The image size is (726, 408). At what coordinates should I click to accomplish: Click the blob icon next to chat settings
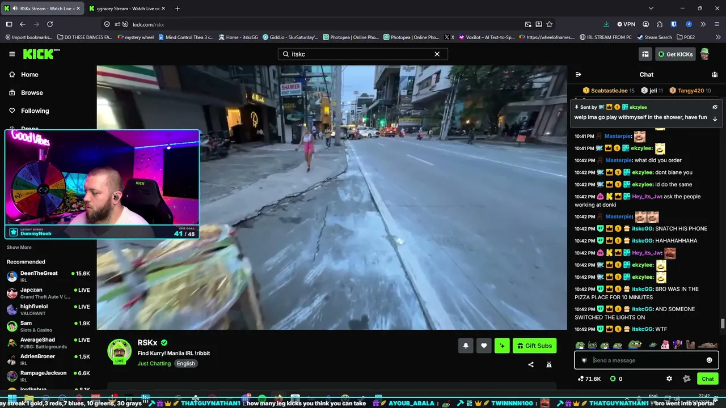click(x=687, y=379)
